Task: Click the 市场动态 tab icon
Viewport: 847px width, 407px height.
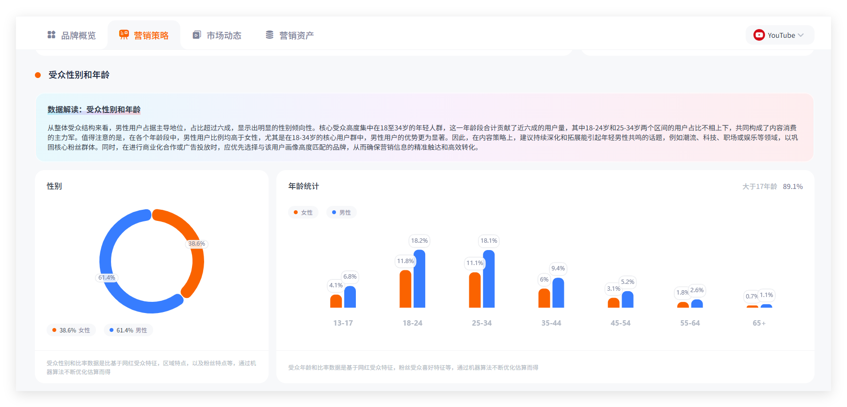Action: [x=197, y=35]
